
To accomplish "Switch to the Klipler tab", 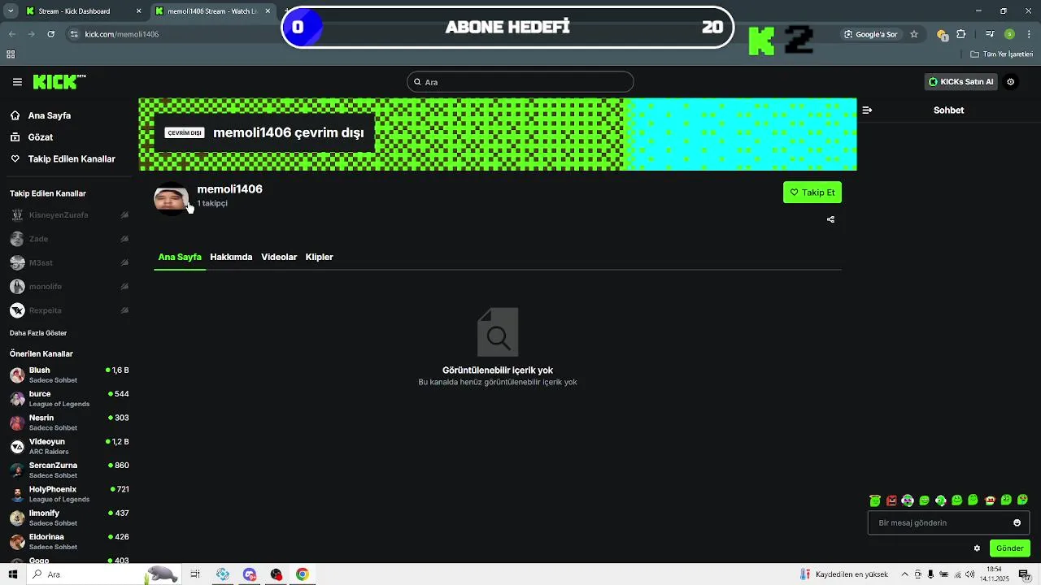I will point(319,257).
